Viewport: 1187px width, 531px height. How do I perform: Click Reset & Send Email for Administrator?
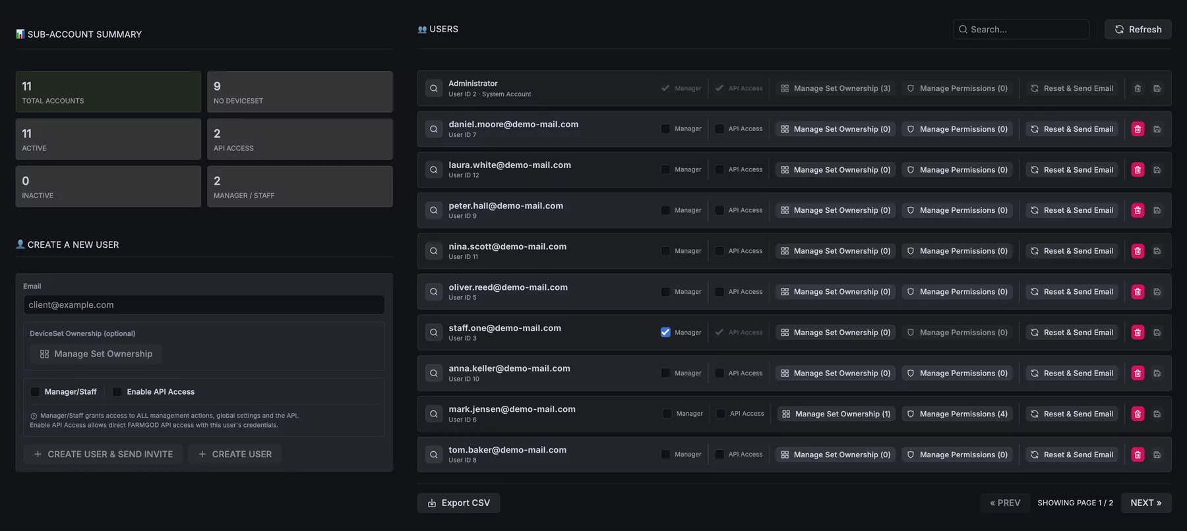coord(1072,88)
